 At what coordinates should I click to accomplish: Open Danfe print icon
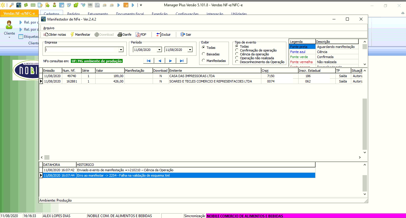coord(120,35)
